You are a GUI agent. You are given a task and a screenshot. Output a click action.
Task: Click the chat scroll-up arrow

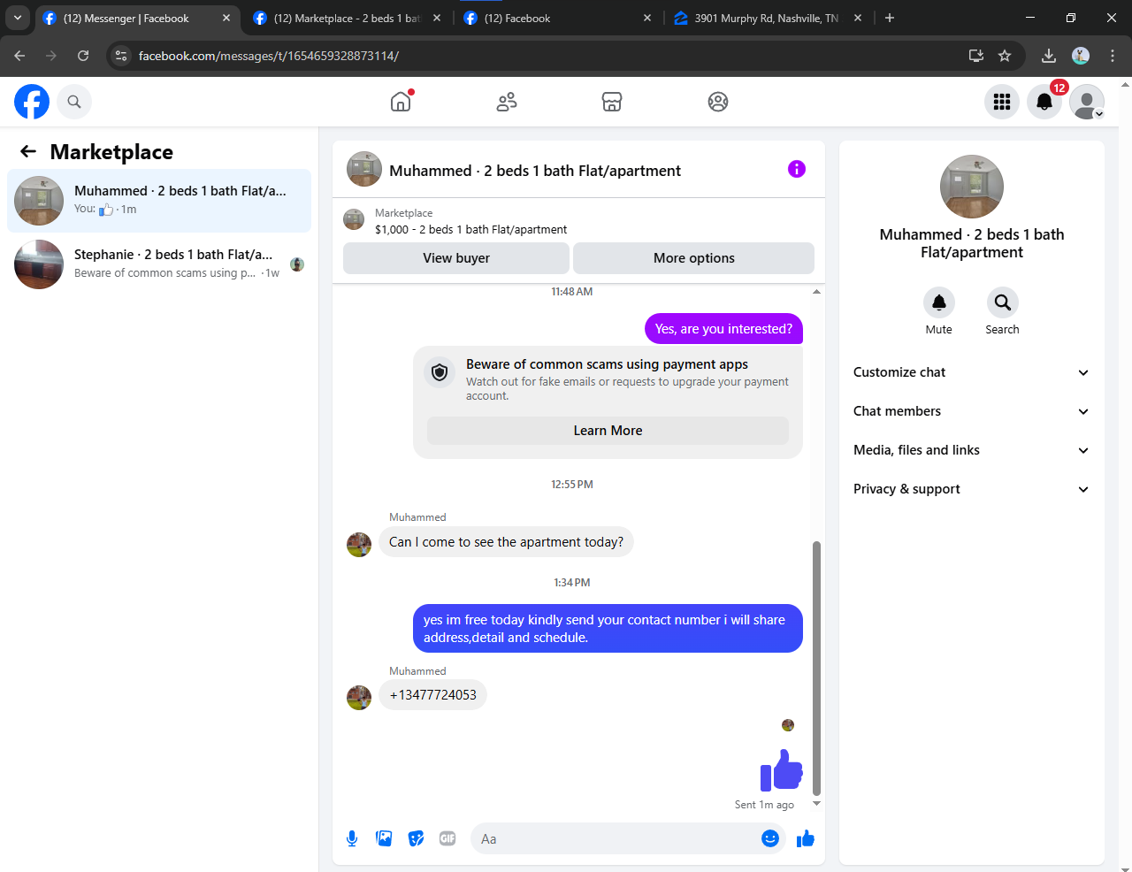coord(816,291)
